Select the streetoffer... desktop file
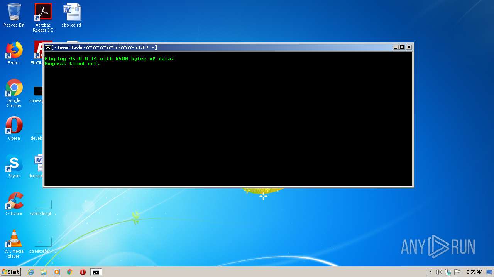Viewport: 494px width, 277px height. point(43,245)
